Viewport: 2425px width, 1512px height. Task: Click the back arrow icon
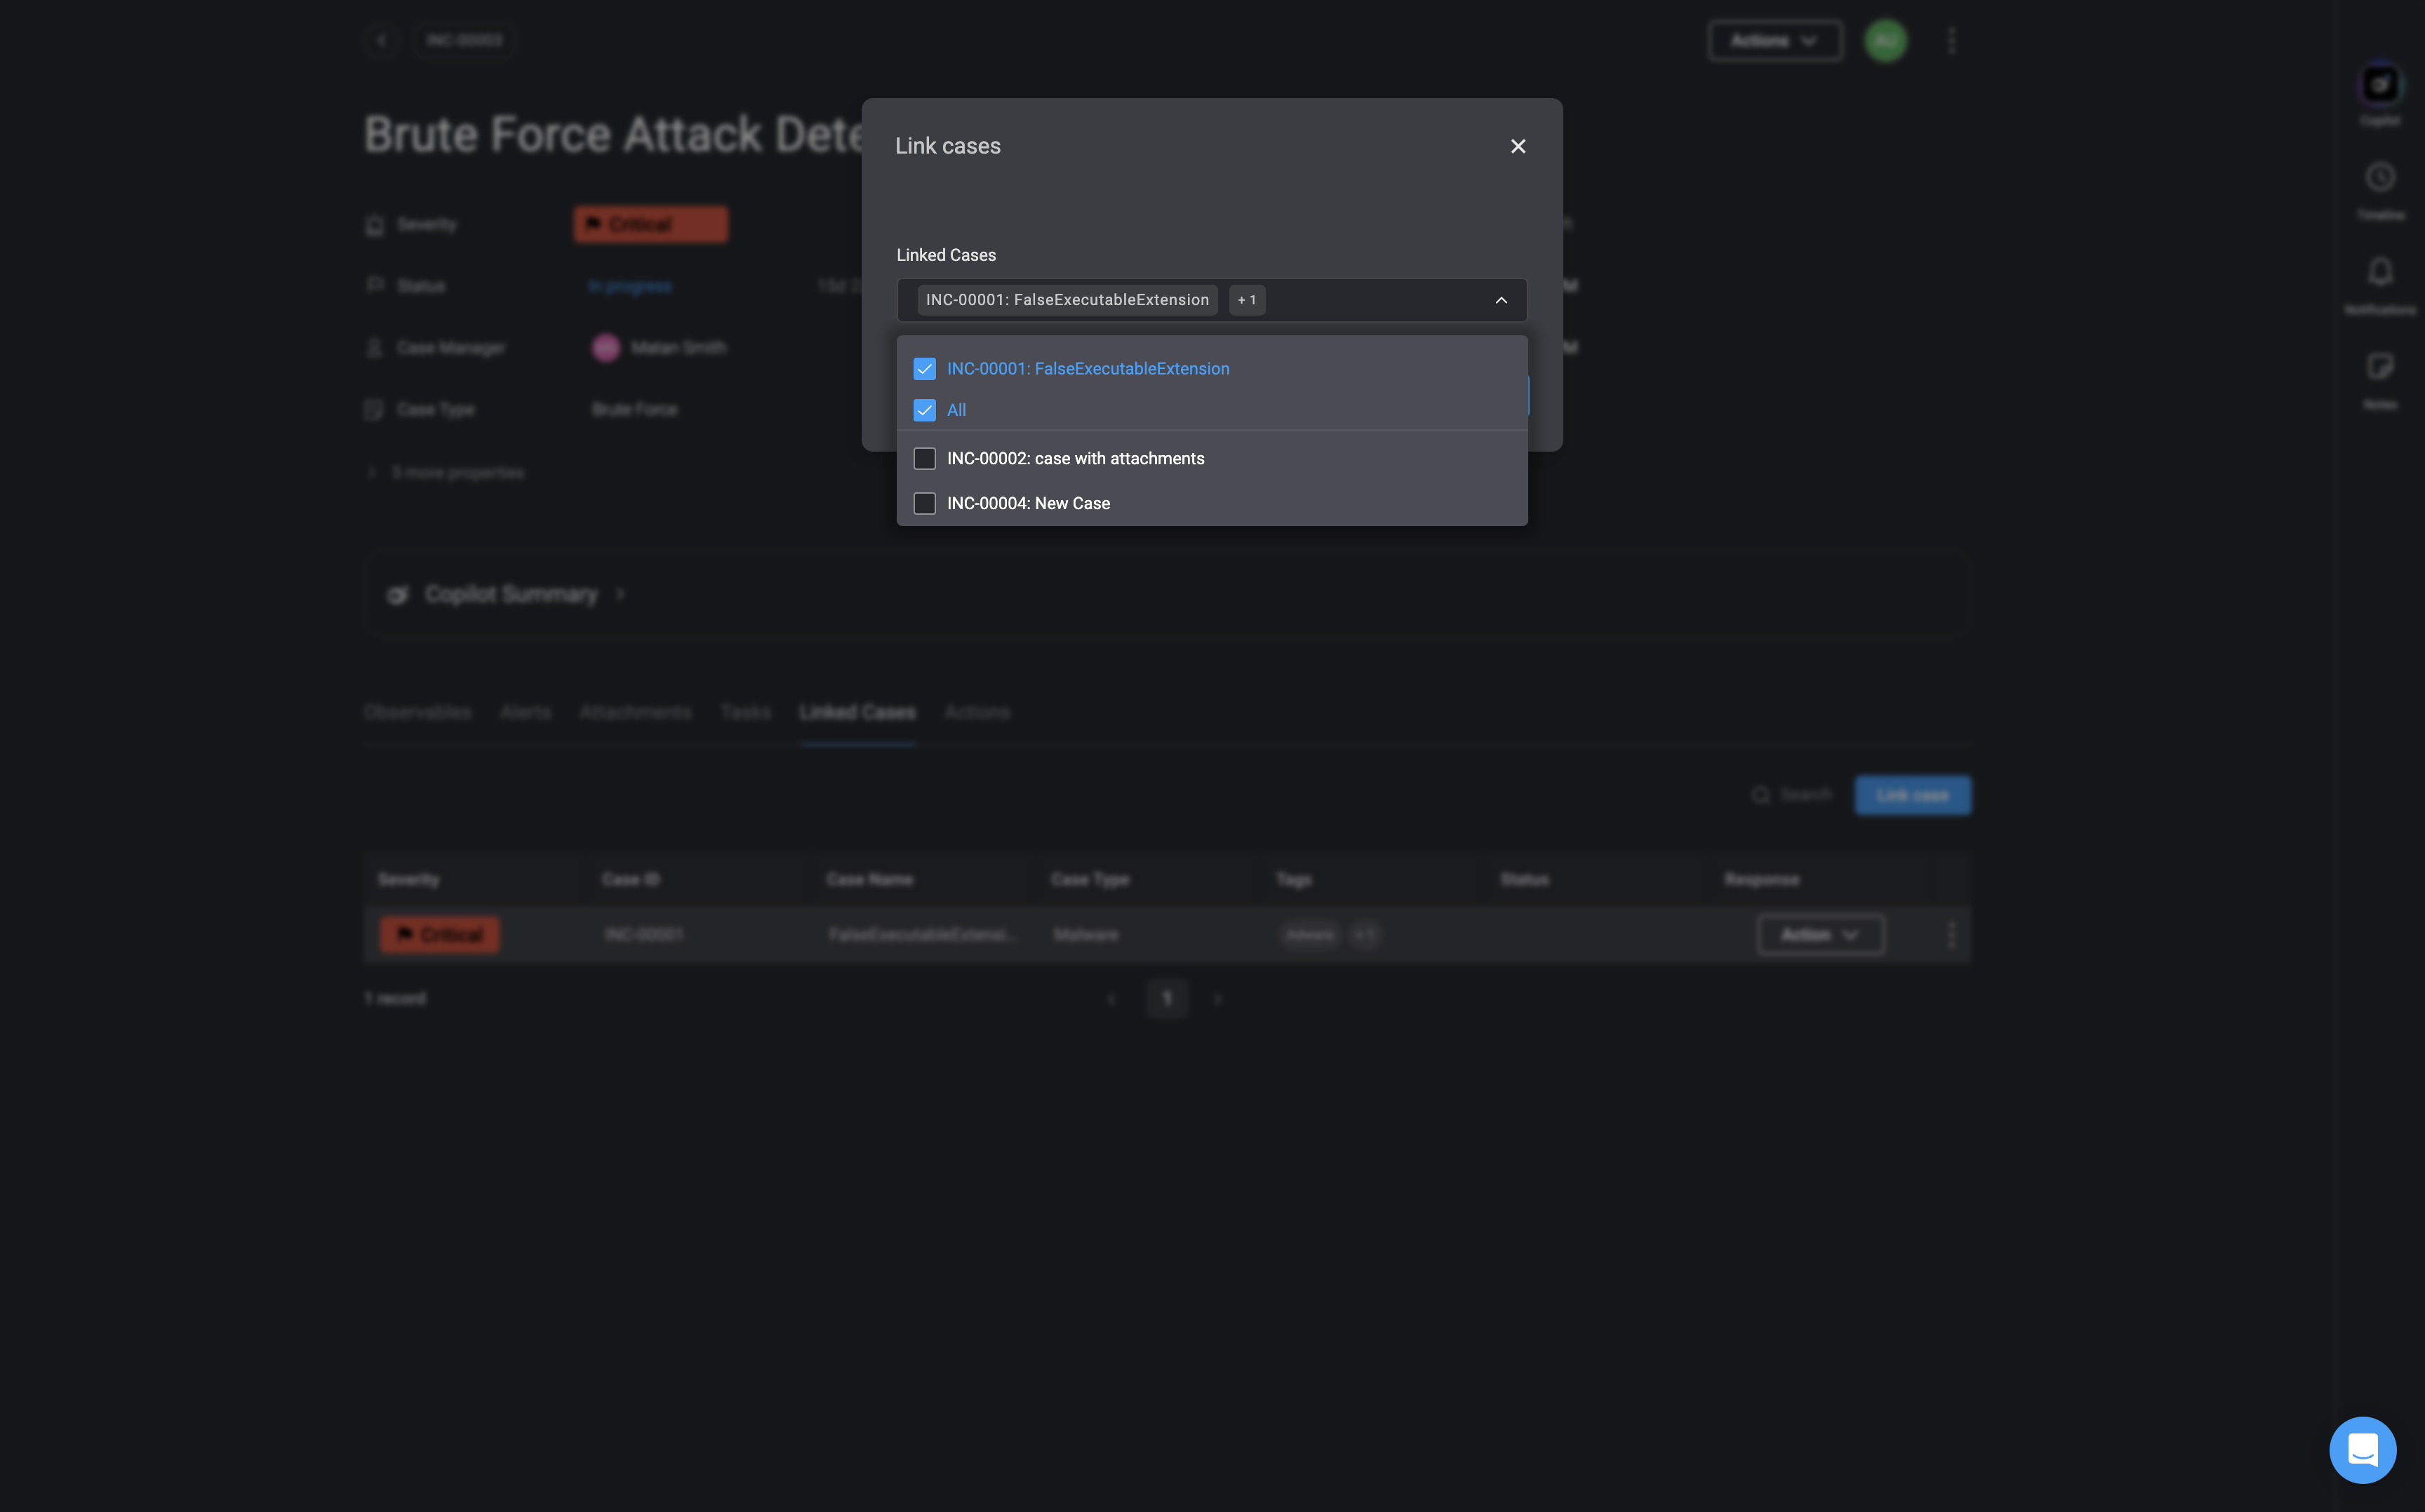pos(381,40)
